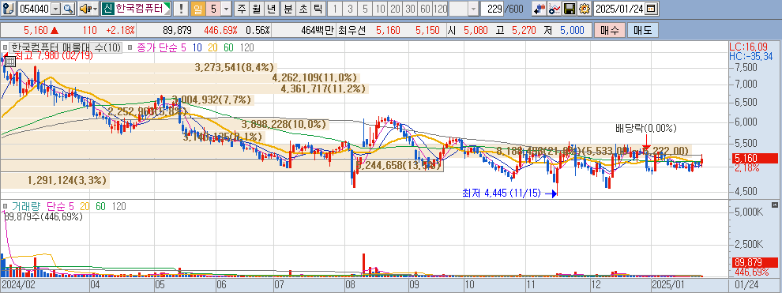
Task: Click the floppy disk save icon
Action: click(570, 9)
